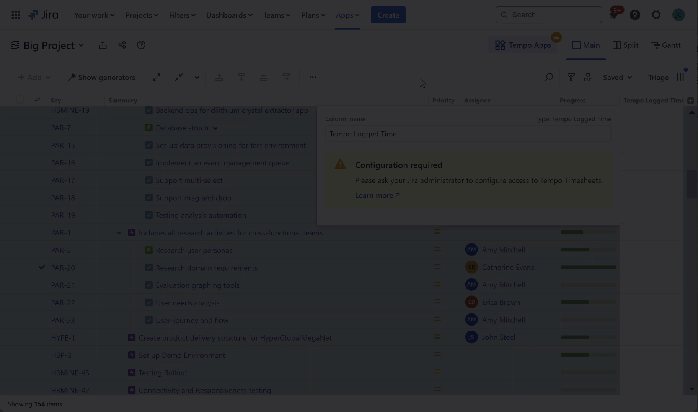Click the share structure icon
This screenshot has height=412, width=698.
122,45
